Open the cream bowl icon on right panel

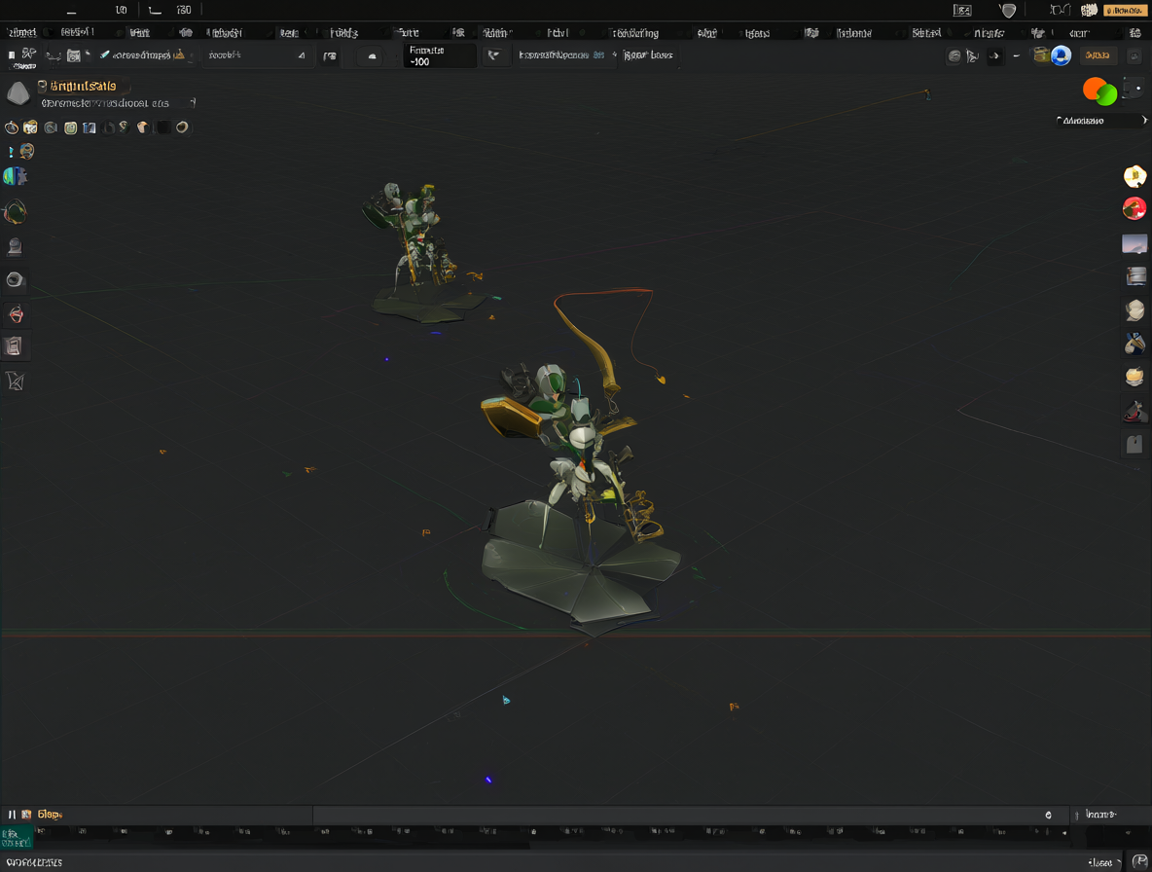(1135, 377)
